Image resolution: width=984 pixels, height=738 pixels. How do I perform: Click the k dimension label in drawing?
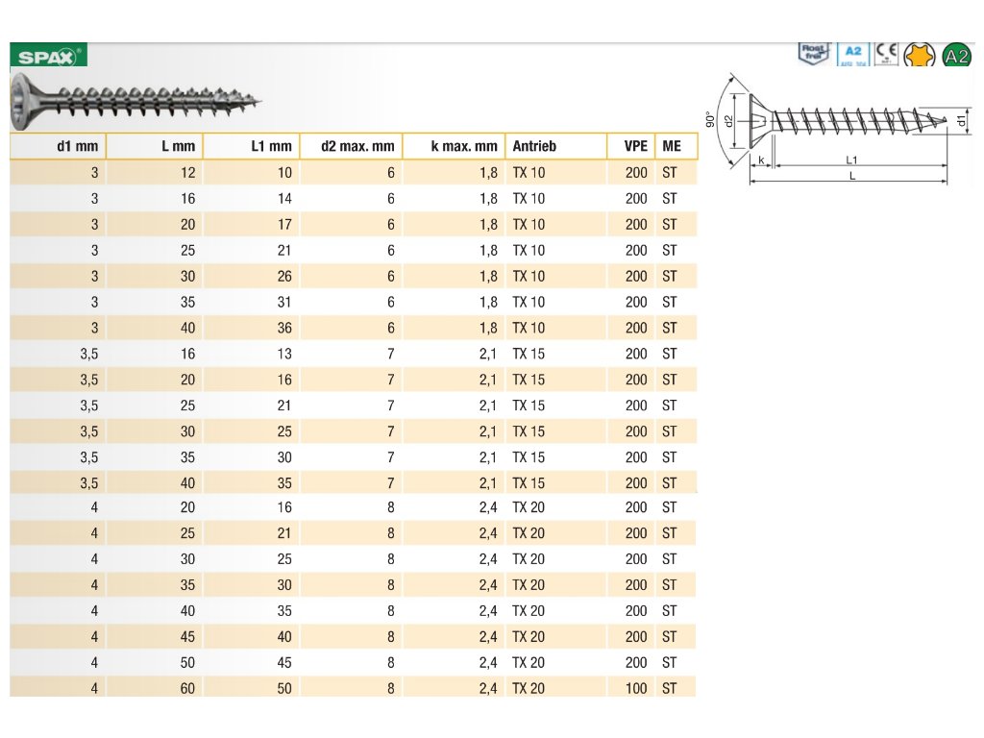point(761,160)
